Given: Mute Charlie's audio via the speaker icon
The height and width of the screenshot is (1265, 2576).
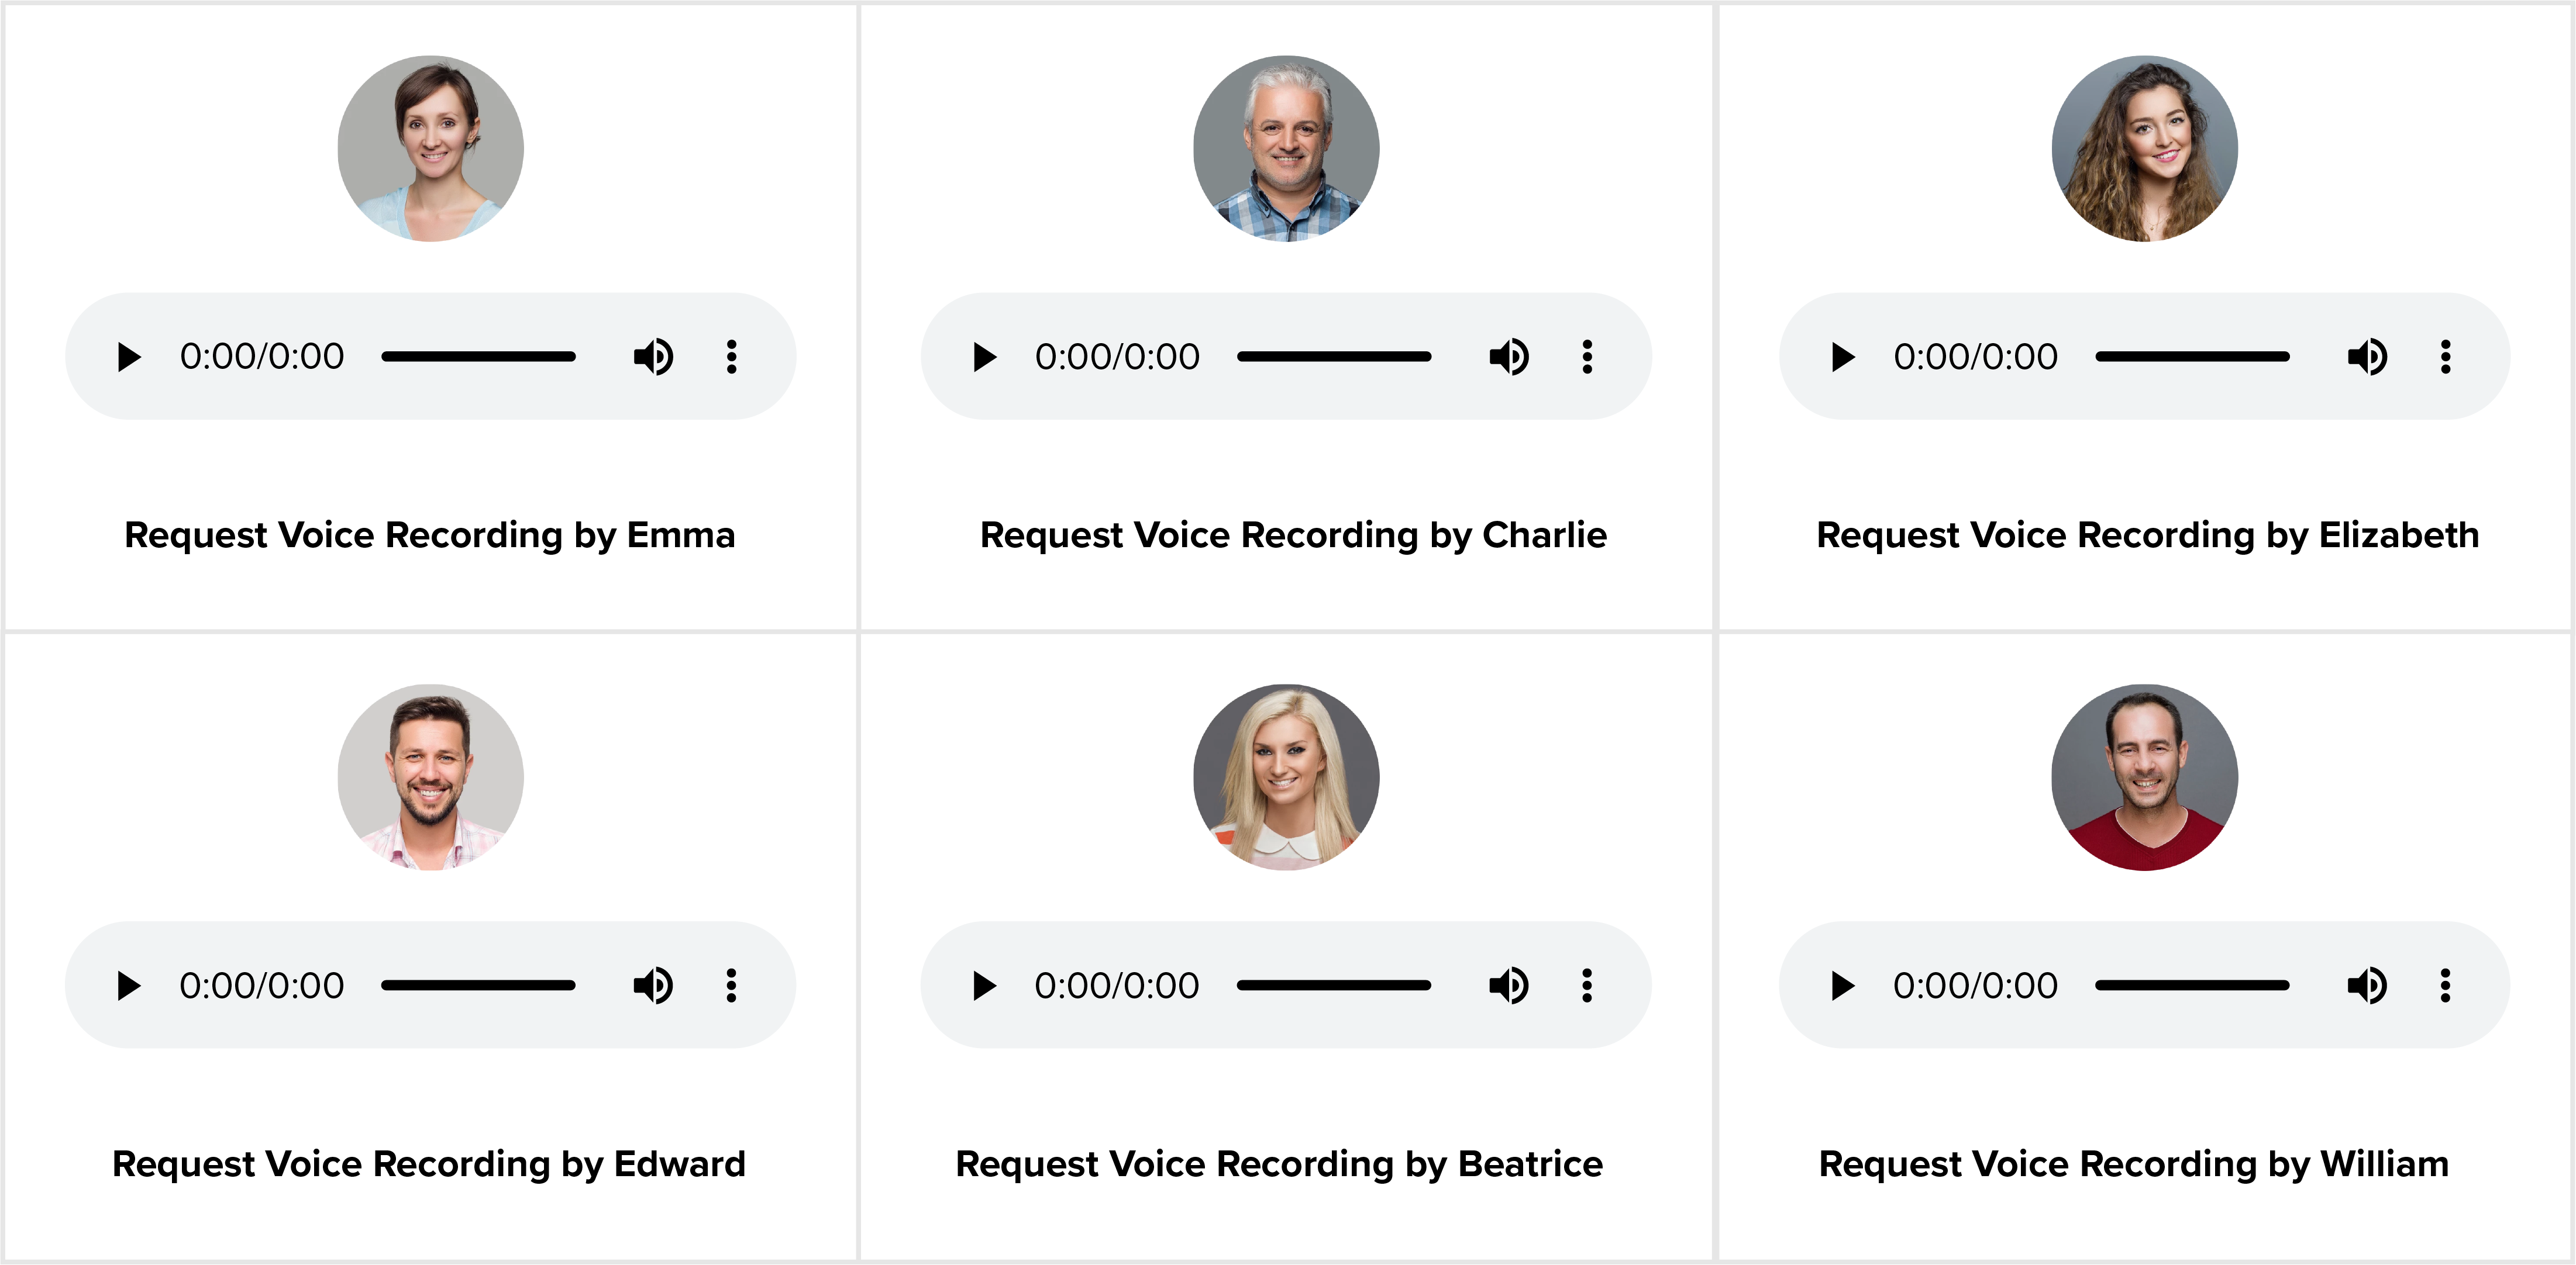Looking at the screenshot, I should coord(1508,356).
